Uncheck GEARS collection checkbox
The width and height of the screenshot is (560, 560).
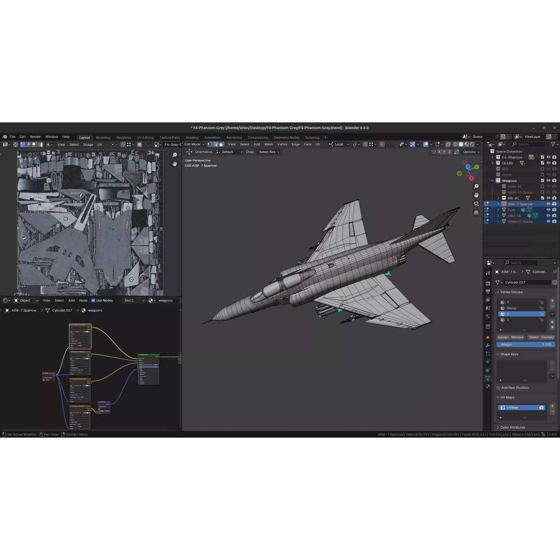542,163
